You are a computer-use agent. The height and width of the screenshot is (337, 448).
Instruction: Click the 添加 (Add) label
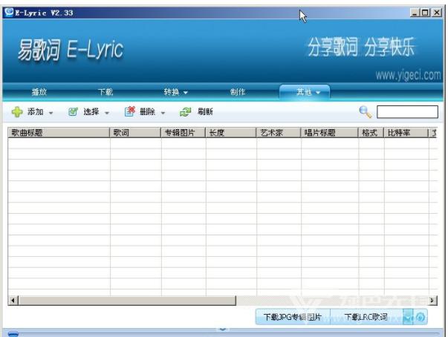click(x=36, y=111)
